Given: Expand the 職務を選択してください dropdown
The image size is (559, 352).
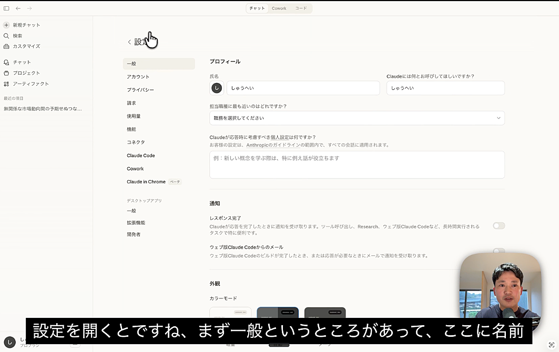Looking at the screenshot, I should click(x=357, y=118).
